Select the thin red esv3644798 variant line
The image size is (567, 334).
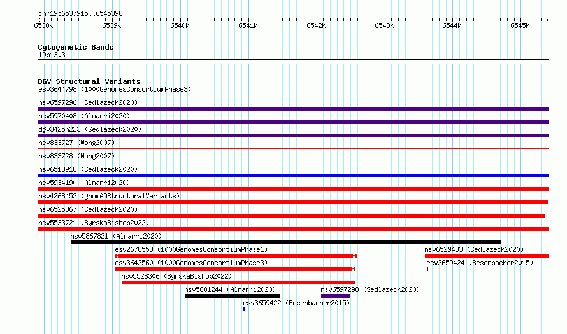point(293,95)
